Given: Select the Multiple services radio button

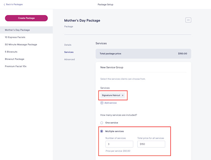Looking at the screenshot, I should coord(102,131).
